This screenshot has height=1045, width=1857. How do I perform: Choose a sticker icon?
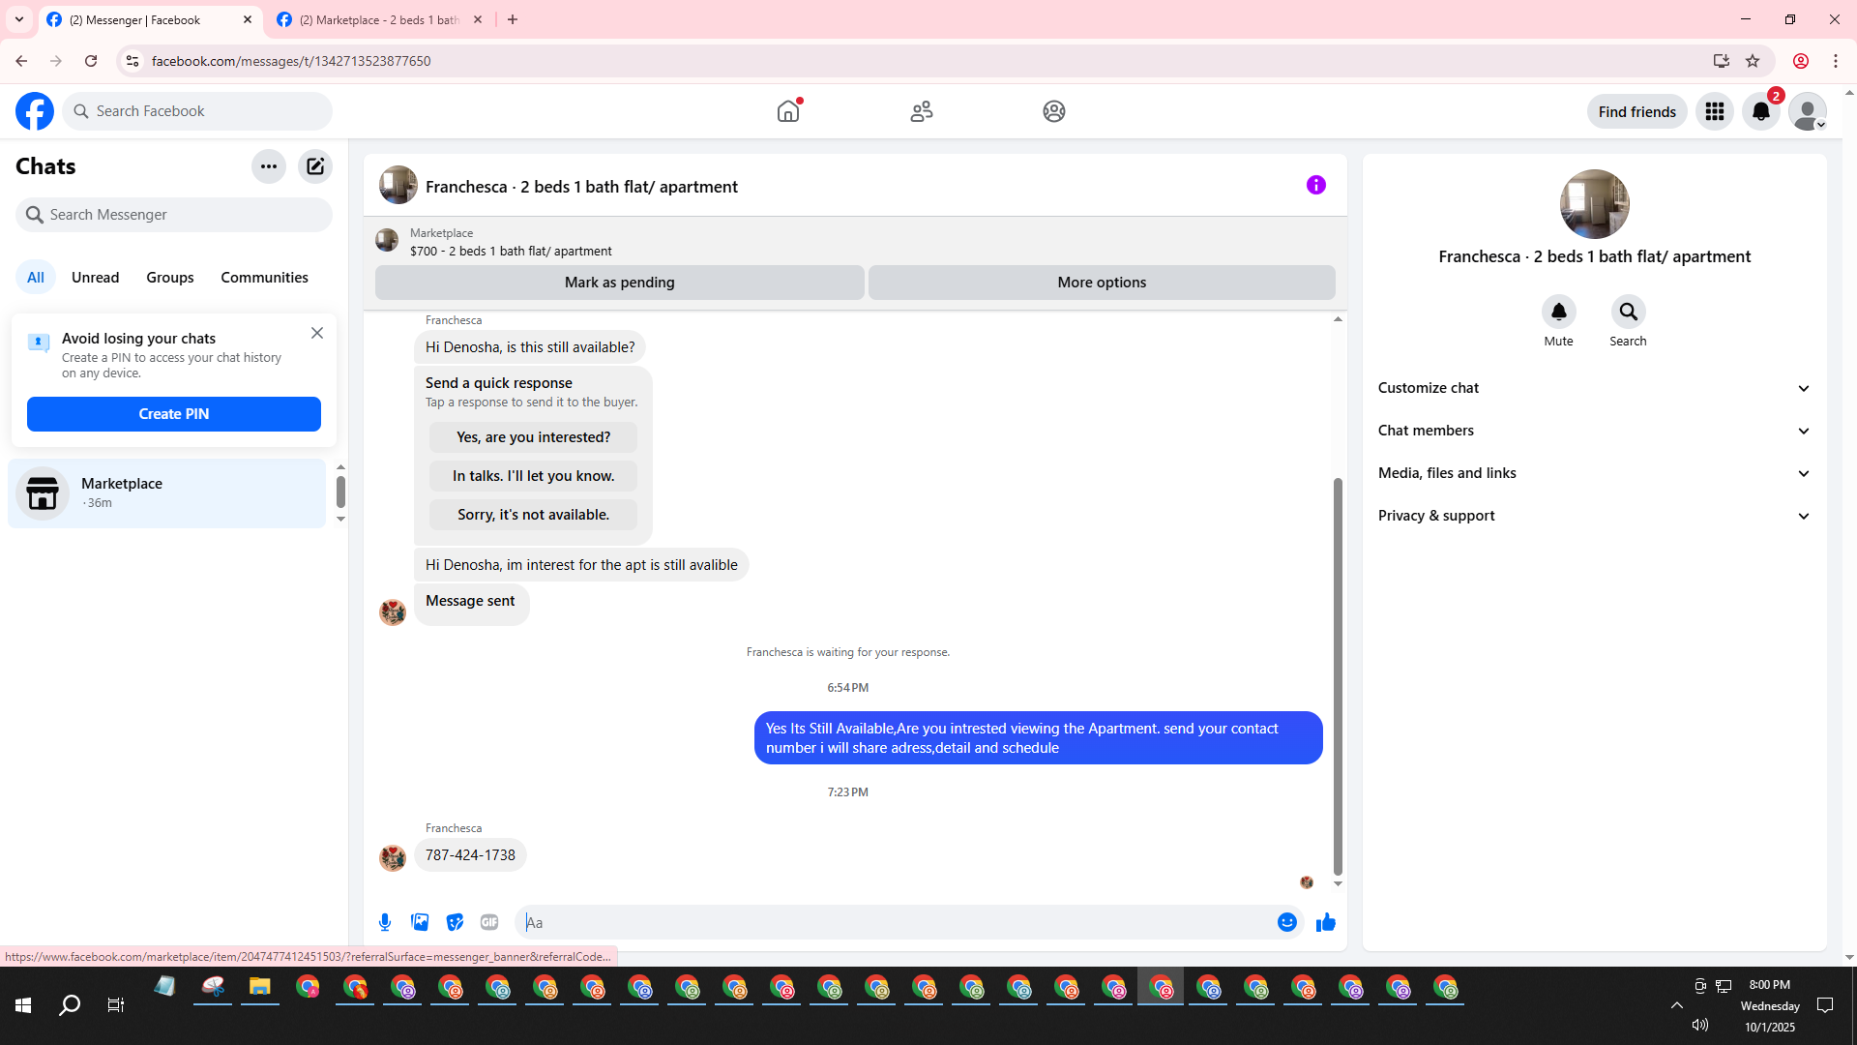455,922
